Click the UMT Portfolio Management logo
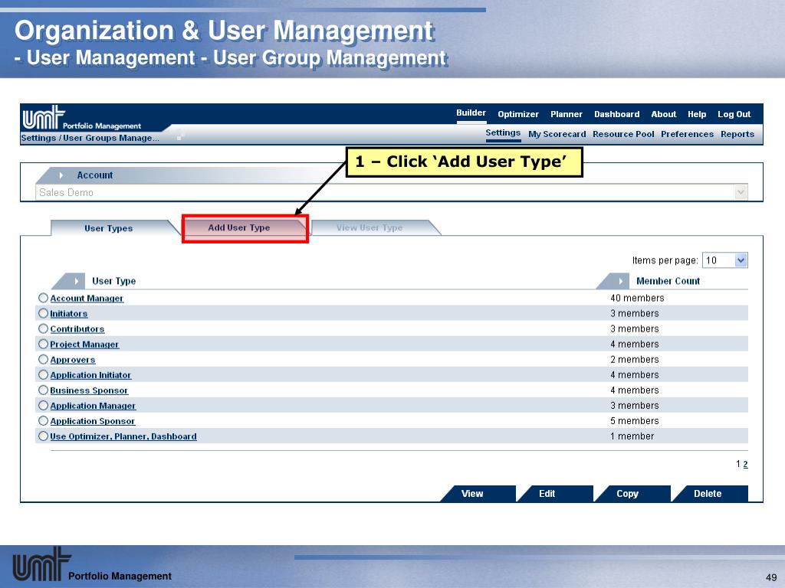 pos(80,119)
